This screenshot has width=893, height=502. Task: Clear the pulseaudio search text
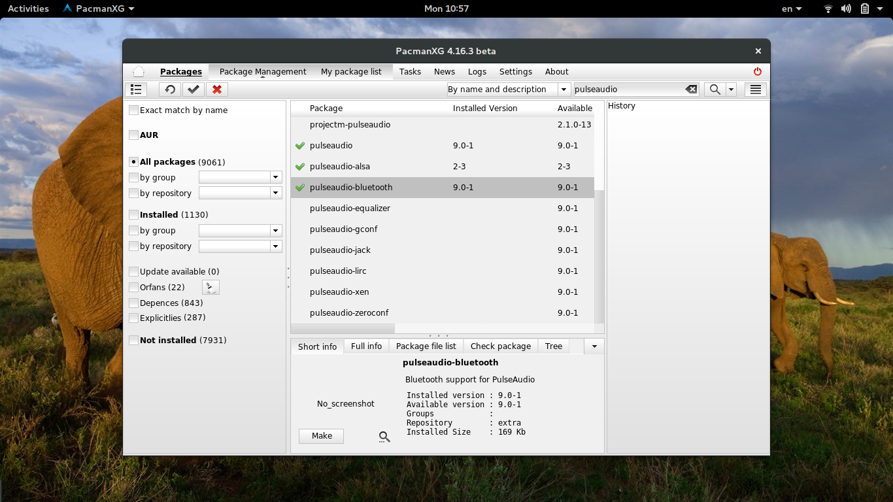tap(691, 90)
